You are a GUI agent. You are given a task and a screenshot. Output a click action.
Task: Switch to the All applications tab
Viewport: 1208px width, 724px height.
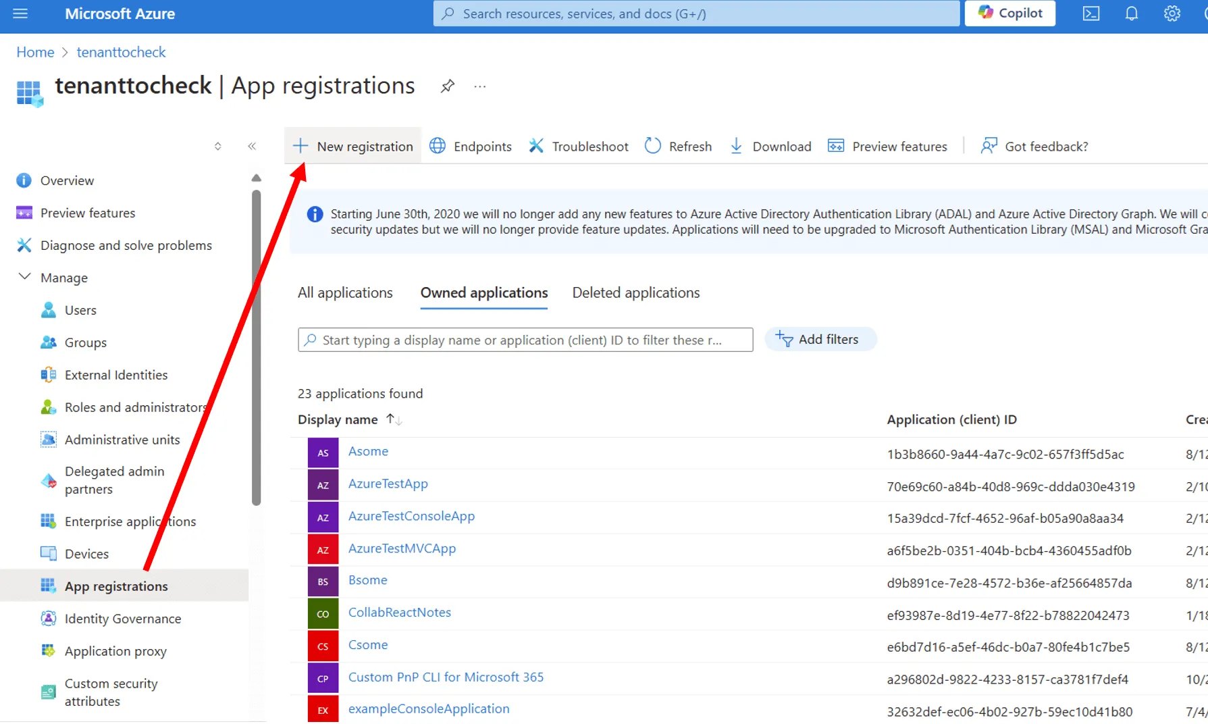tap(345, 292)
